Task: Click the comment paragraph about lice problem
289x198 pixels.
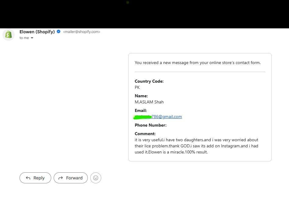Action: coord(196,146)
